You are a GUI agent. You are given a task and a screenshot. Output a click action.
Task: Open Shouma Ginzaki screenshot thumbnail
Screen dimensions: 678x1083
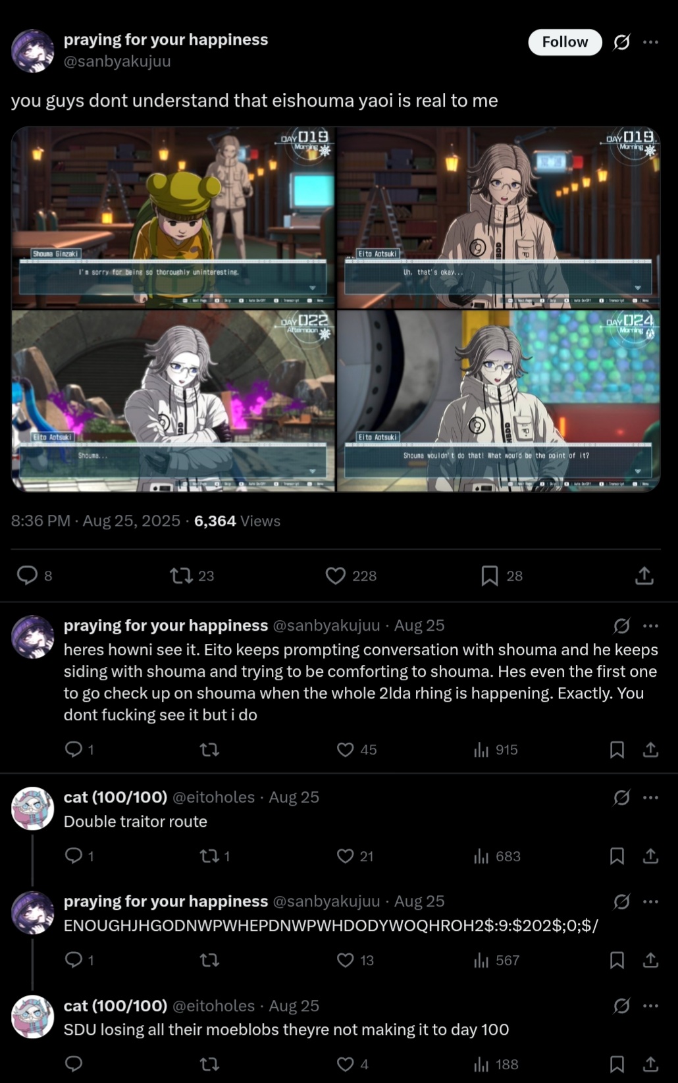click(x=173, y=218)
